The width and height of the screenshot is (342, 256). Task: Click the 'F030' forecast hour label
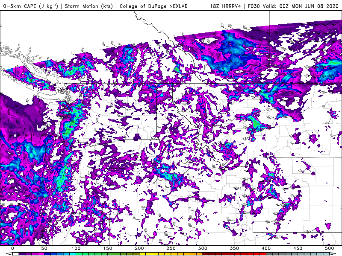(254, 6)
